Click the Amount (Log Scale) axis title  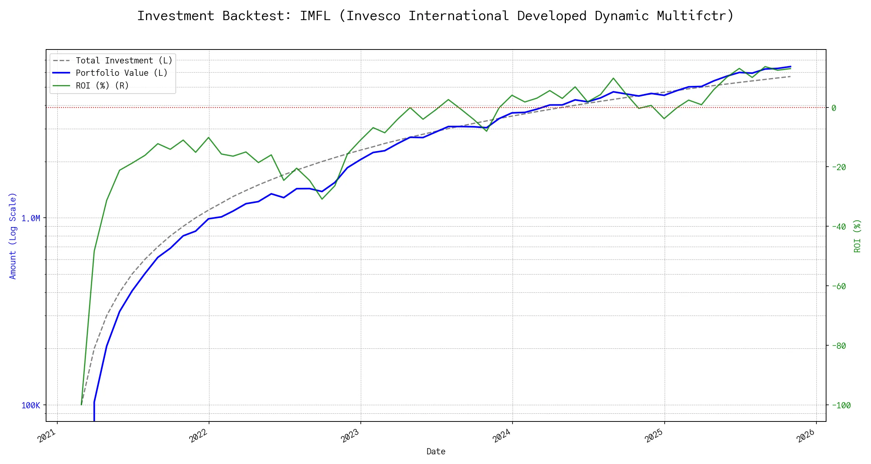(x=13, y=236)
